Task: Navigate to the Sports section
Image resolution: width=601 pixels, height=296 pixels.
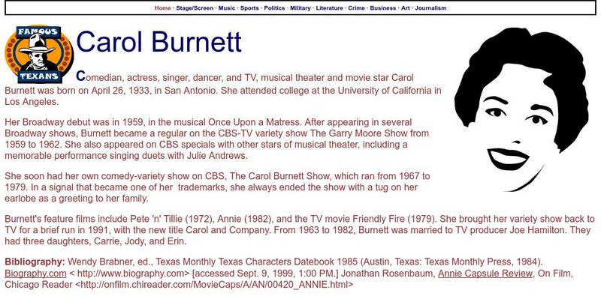Action: coord(249,8)
